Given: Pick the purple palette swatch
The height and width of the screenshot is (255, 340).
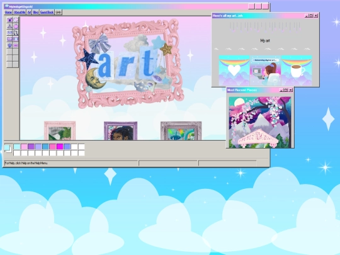Looking at the screenshot, I should [31, 147].
